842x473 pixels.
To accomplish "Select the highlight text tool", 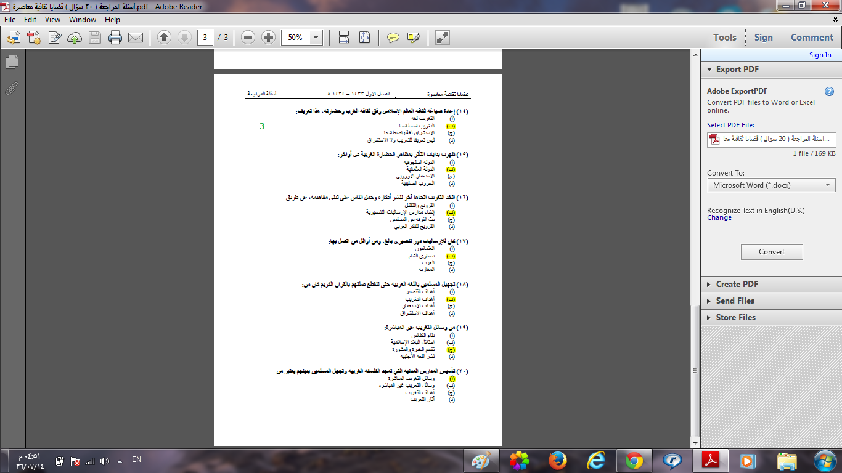I will click(414, 38).
